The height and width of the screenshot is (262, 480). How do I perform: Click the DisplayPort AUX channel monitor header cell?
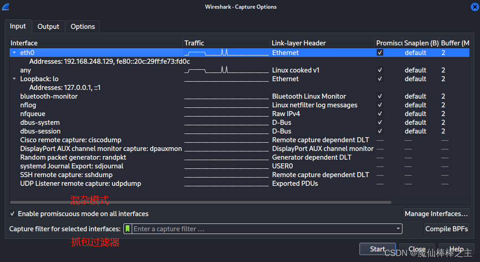click(x=323, y=149)
